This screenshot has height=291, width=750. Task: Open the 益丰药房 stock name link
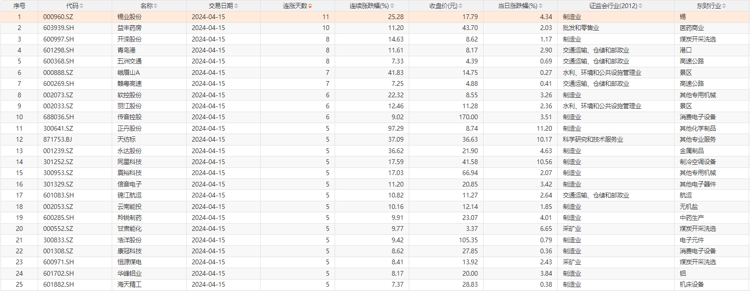pyautogui.click(x=129, y=28)
